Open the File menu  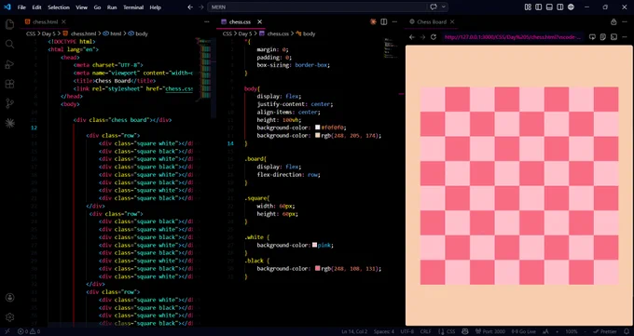pyautogui.click(x=21, y=7)
